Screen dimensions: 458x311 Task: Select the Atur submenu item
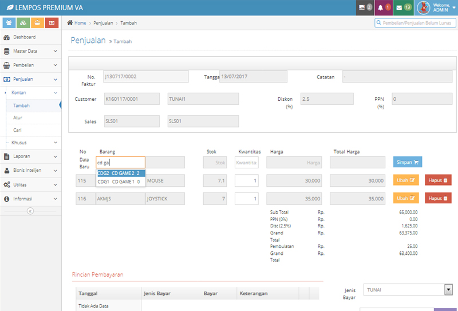pyautogui.click(x=34, y=117)
